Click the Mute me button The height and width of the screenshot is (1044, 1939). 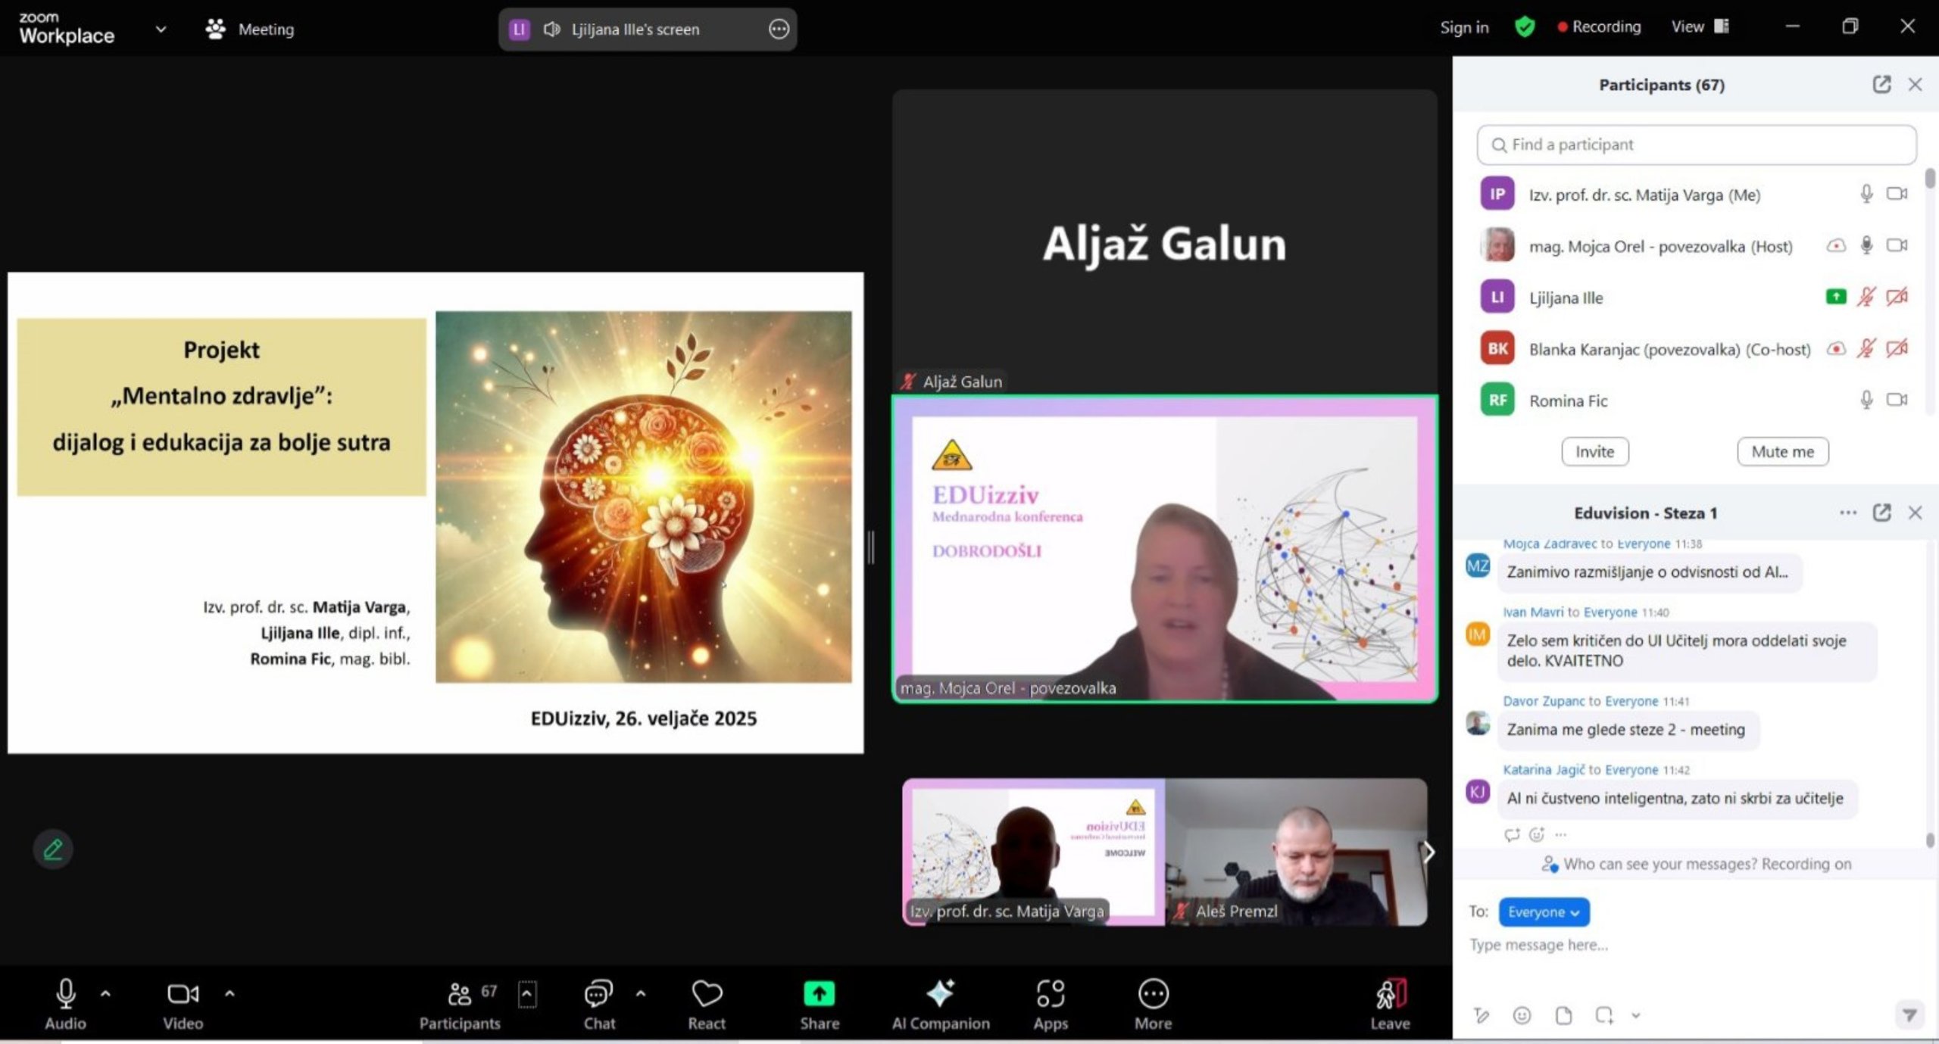[1782, 452]
